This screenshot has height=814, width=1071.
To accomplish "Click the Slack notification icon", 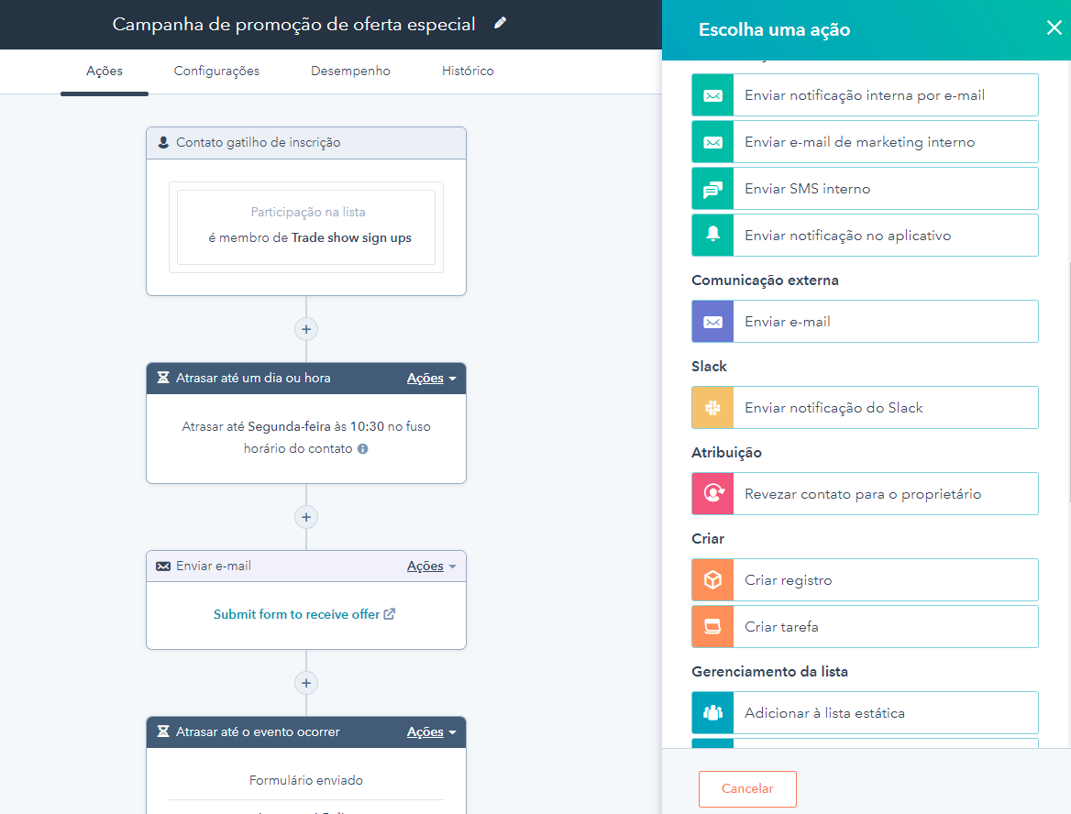I will [x=712, y=408].
